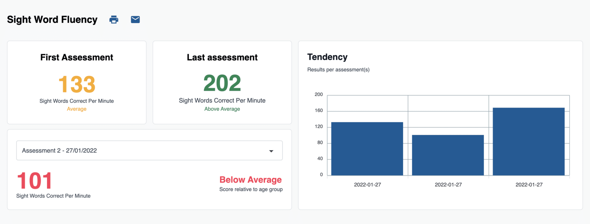
Task: Click the tallest bar in Tendency chart
Action: [529, 141]
